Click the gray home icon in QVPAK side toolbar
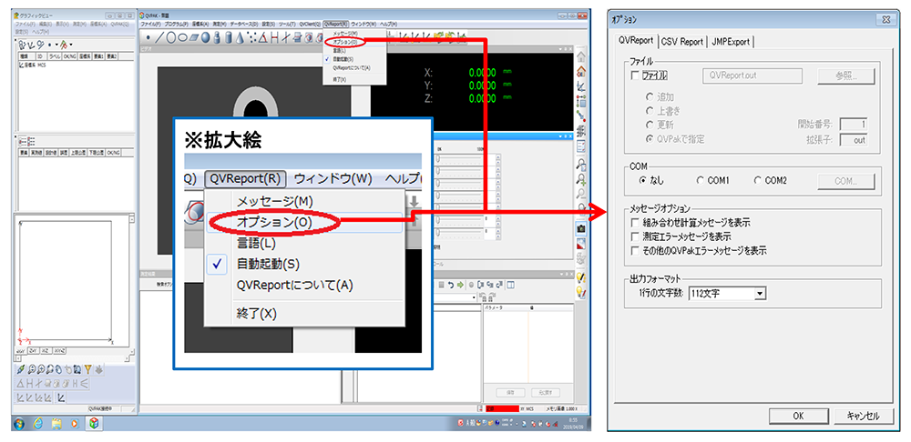Image resolution: width=911 pixels, height=442 pixels. [580, 57]
